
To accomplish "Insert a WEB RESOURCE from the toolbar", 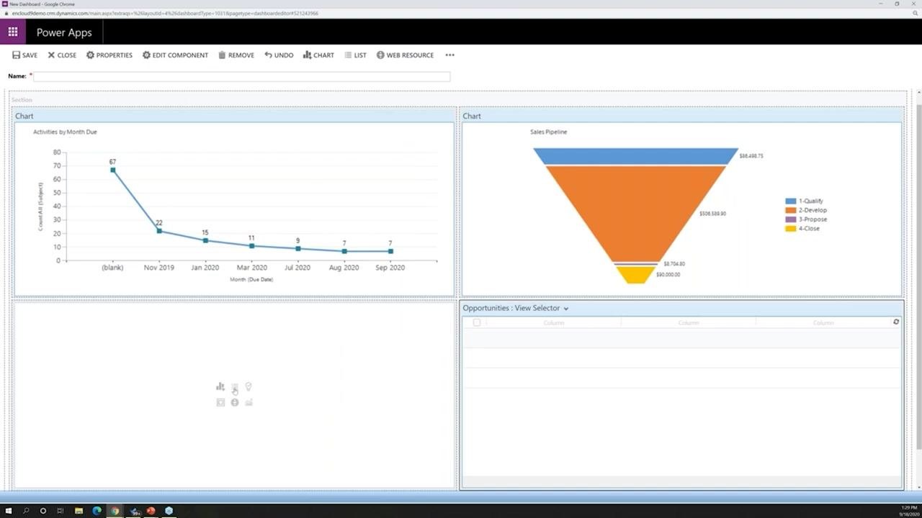I will pos(405,55).
